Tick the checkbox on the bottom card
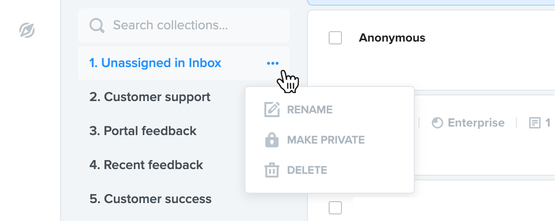The width and height of the screenshot is (559, 221). [335, 208]
